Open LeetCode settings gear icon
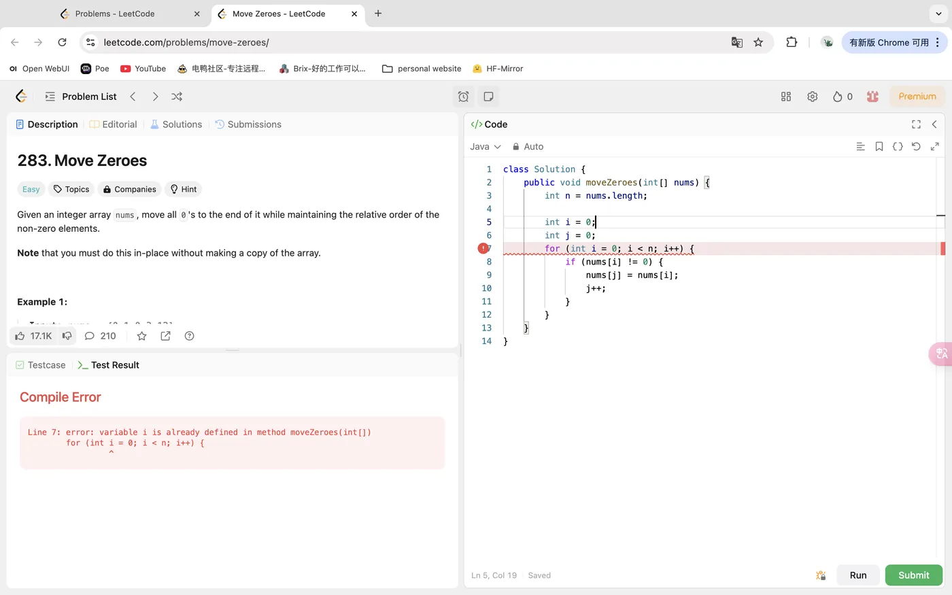Viewport: 952px width, 595px height. (x=812, y=97)
